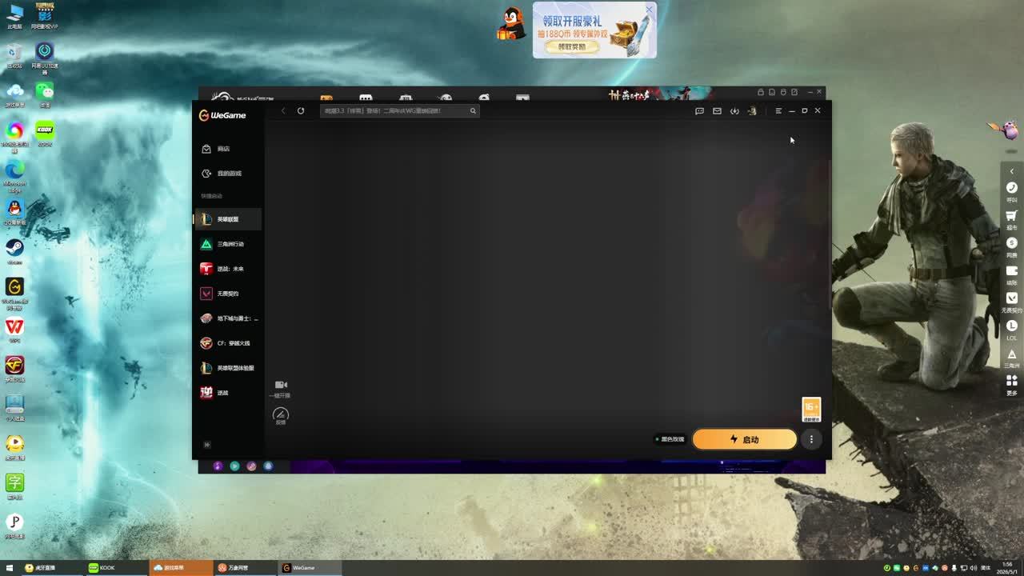1024x576 pixels.
Task: Select 无畏契约 in the game list
Action: pos(227,294)
